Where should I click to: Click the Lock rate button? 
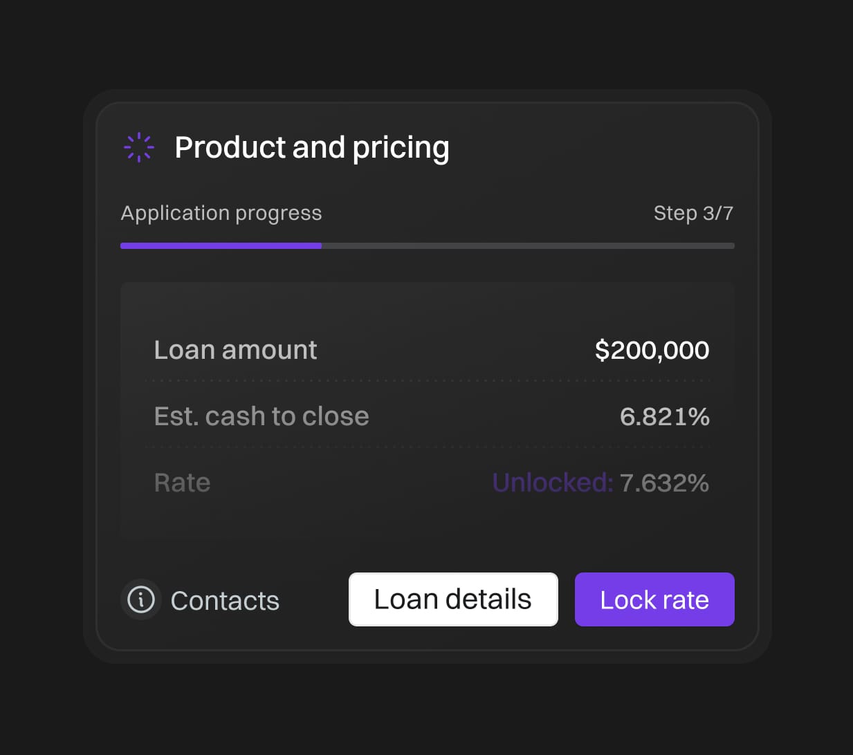(x=654, y=599)
